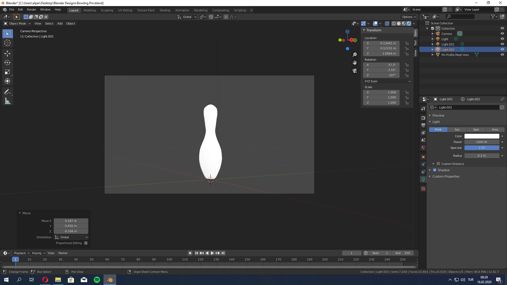Open Object Mode dropdown
Image resolution: width=507 pixels, height=285 pixels.
pyautogui.click(x=17, y=23)
